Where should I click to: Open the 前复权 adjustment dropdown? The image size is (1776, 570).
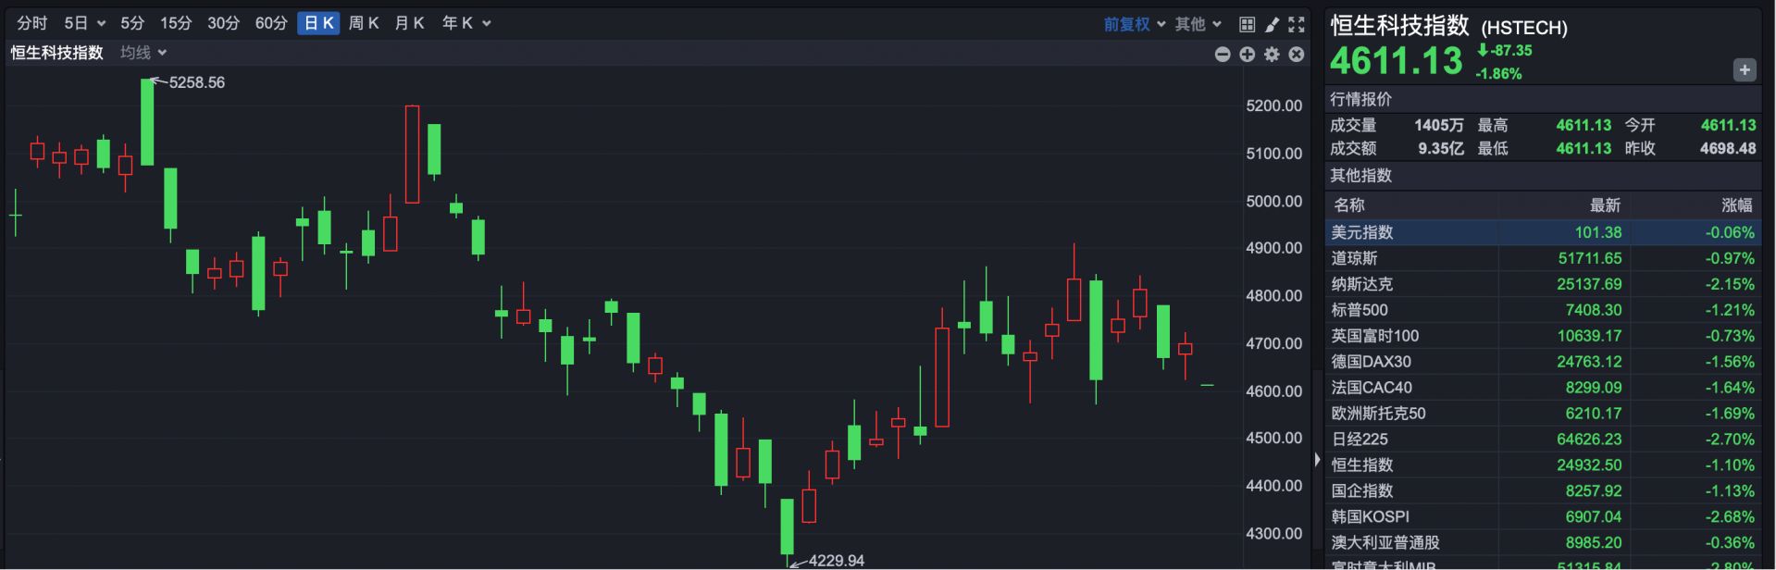click(x=1135, y=24)
